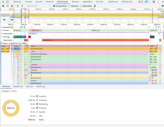Click the LCP timing marker

(152, 37)
